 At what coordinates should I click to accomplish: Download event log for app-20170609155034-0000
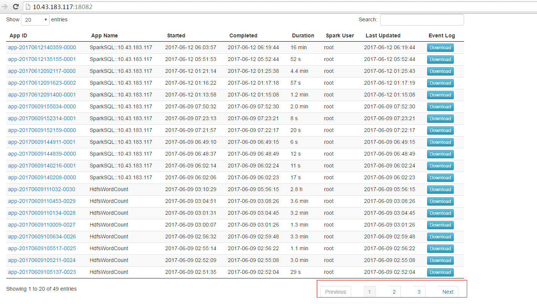click(440, 107)
